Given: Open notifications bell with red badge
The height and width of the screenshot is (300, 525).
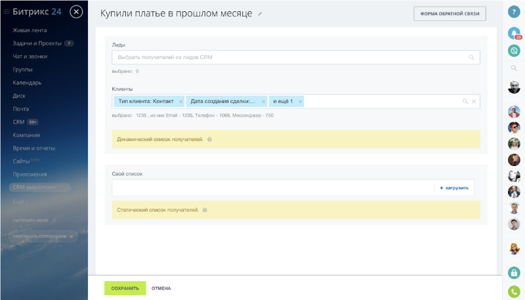Looking at the screenshot, I should [x=514, y=33].
